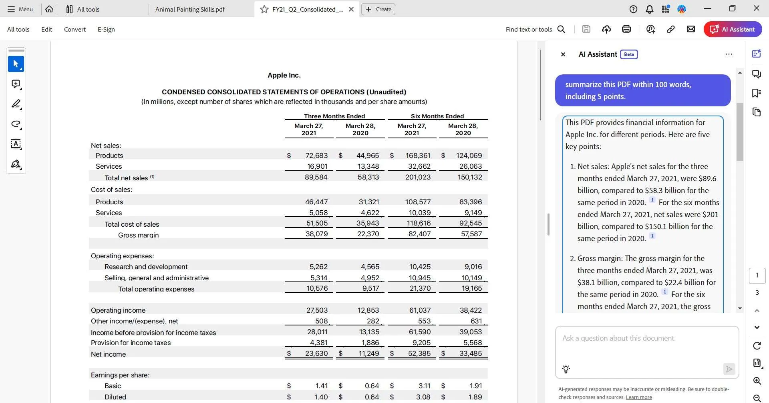This screenshot has width=769, height=403.
Task: Click the suggested questions lightbulb icon
Action: (x=566, y=369)
